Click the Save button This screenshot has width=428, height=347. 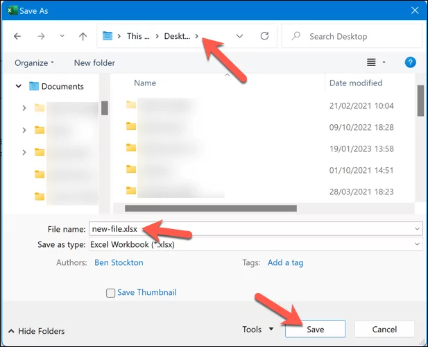(x=315, y=329)
